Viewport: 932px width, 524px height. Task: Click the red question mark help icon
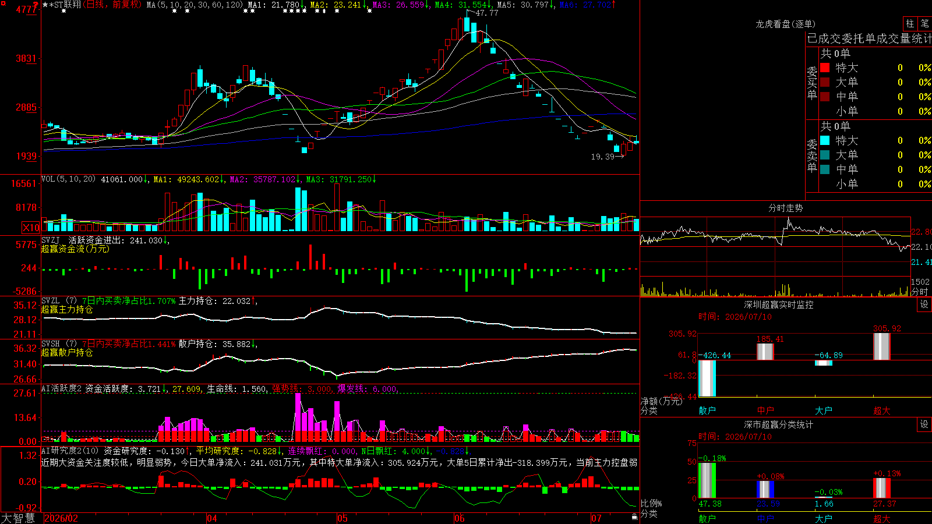36,5
